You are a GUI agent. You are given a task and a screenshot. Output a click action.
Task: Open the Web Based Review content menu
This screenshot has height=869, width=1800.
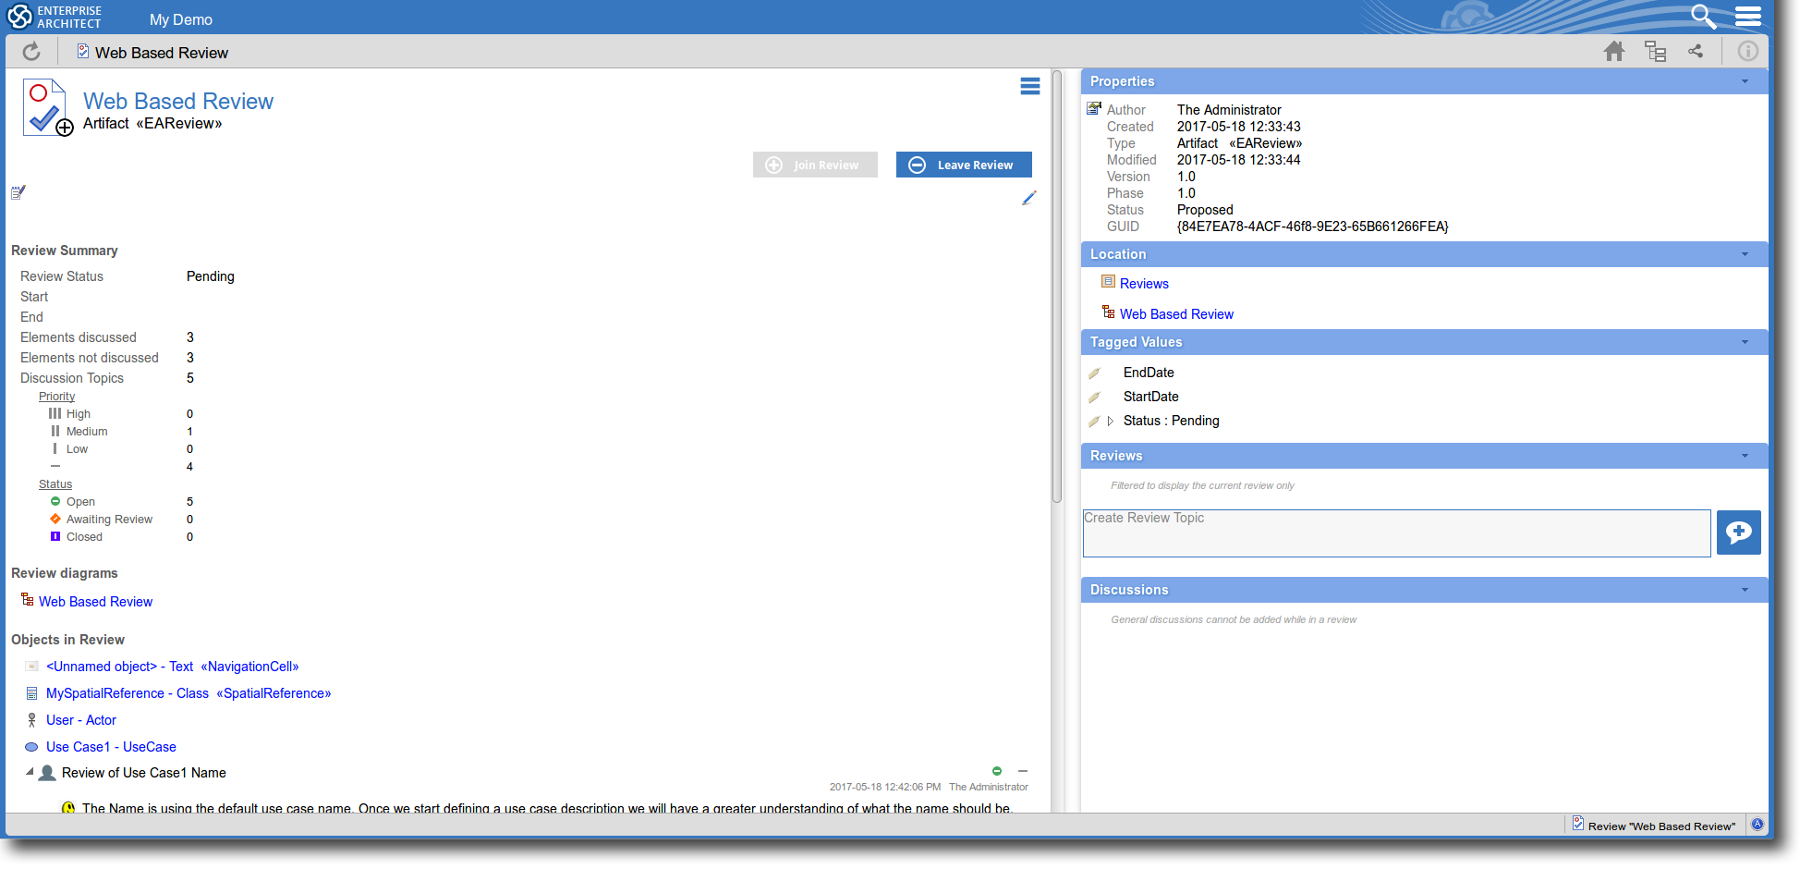click(1029, 86)
